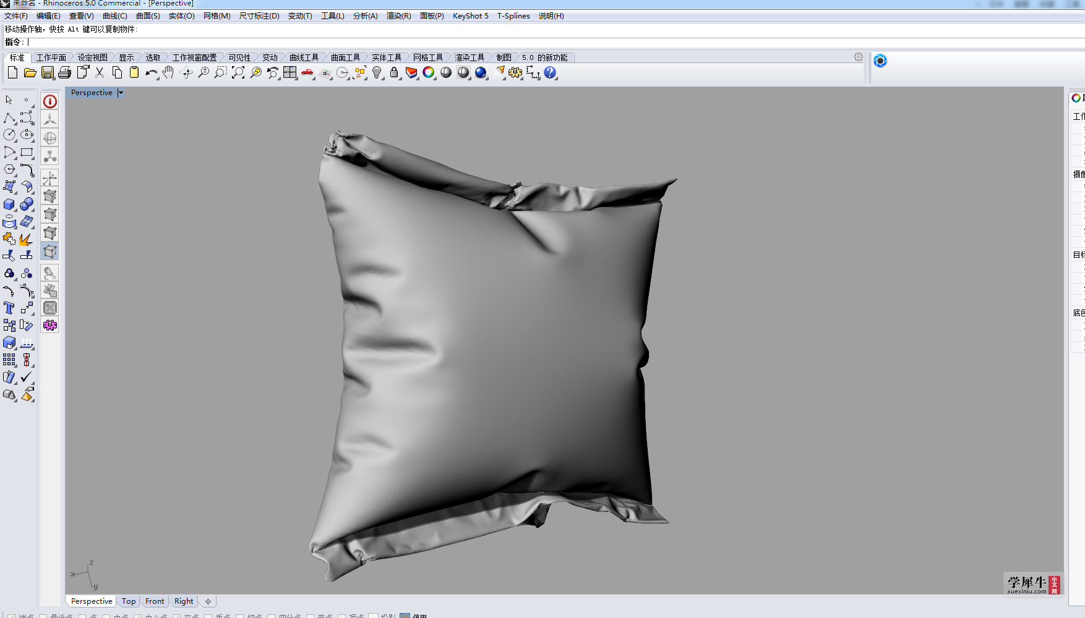Switch to the 工作平面 toolbar tab
The width and height of the screenshot is (1085, 618).
[51, 57]
